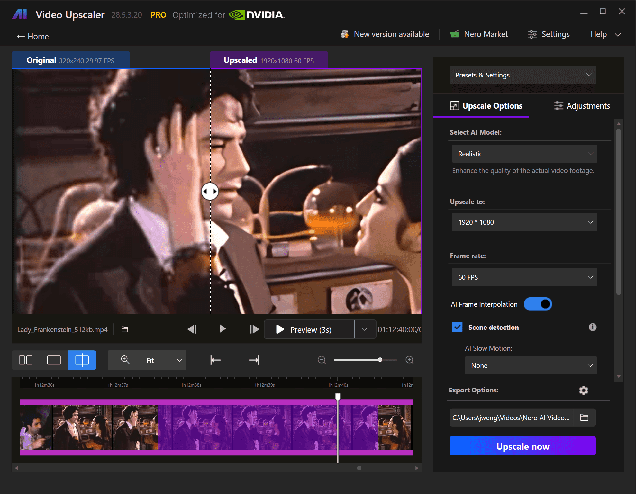Zoom out the timeline
The image size is (636, 494).
tap(322, 360)
